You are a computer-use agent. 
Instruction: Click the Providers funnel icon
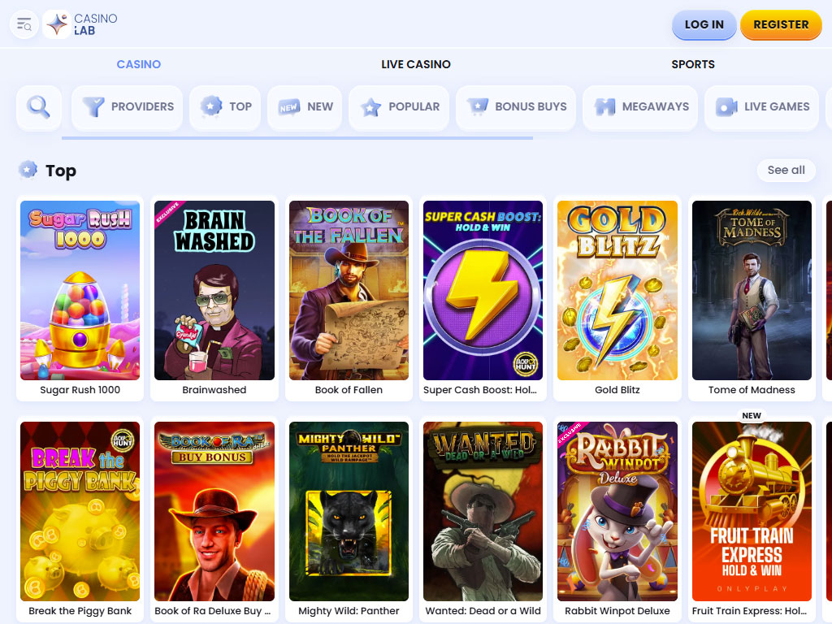(93, 106)
